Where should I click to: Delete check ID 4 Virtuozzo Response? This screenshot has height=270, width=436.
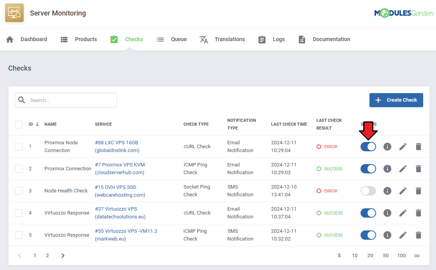pyautogui.click(x=418, y=213)
